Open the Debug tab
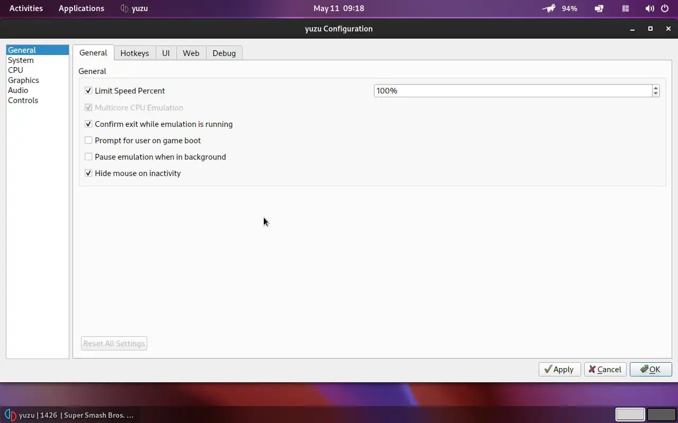Viewport: 678px width, 423px height. coord(224,53)
